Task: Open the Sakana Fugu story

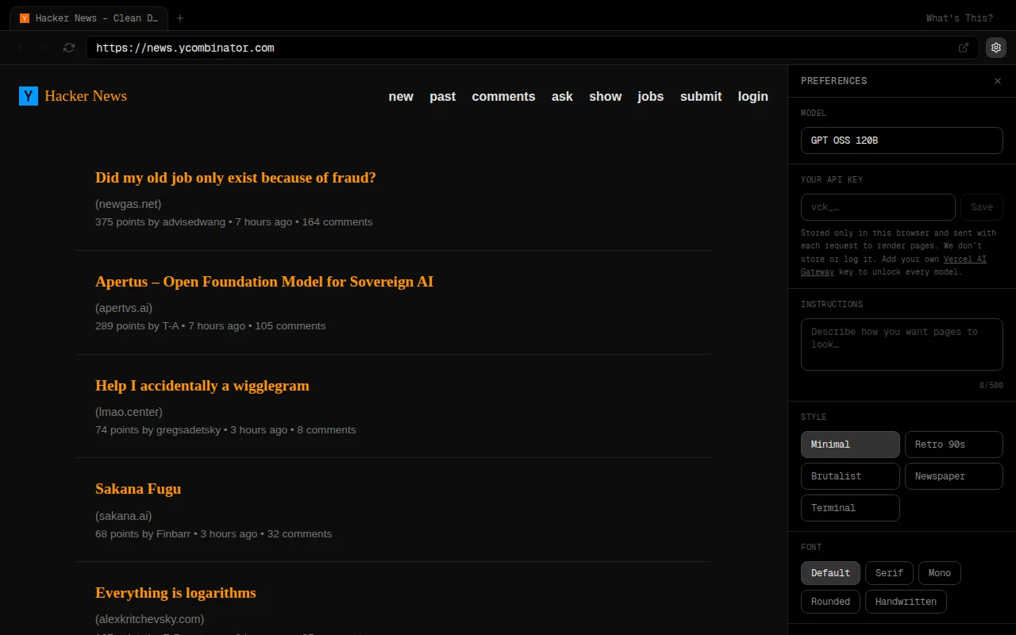Action: click(x=138, y=489)
